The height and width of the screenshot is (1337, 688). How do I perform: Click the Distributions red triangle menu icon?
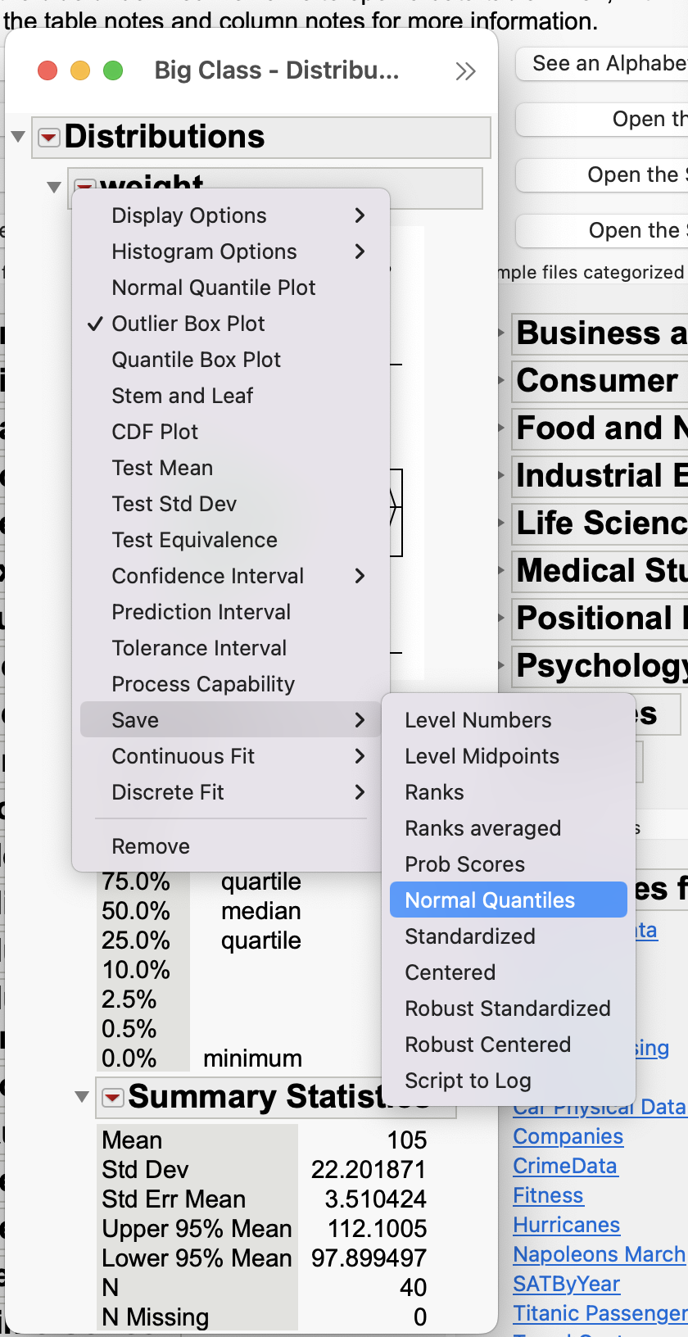coord(49,137)
